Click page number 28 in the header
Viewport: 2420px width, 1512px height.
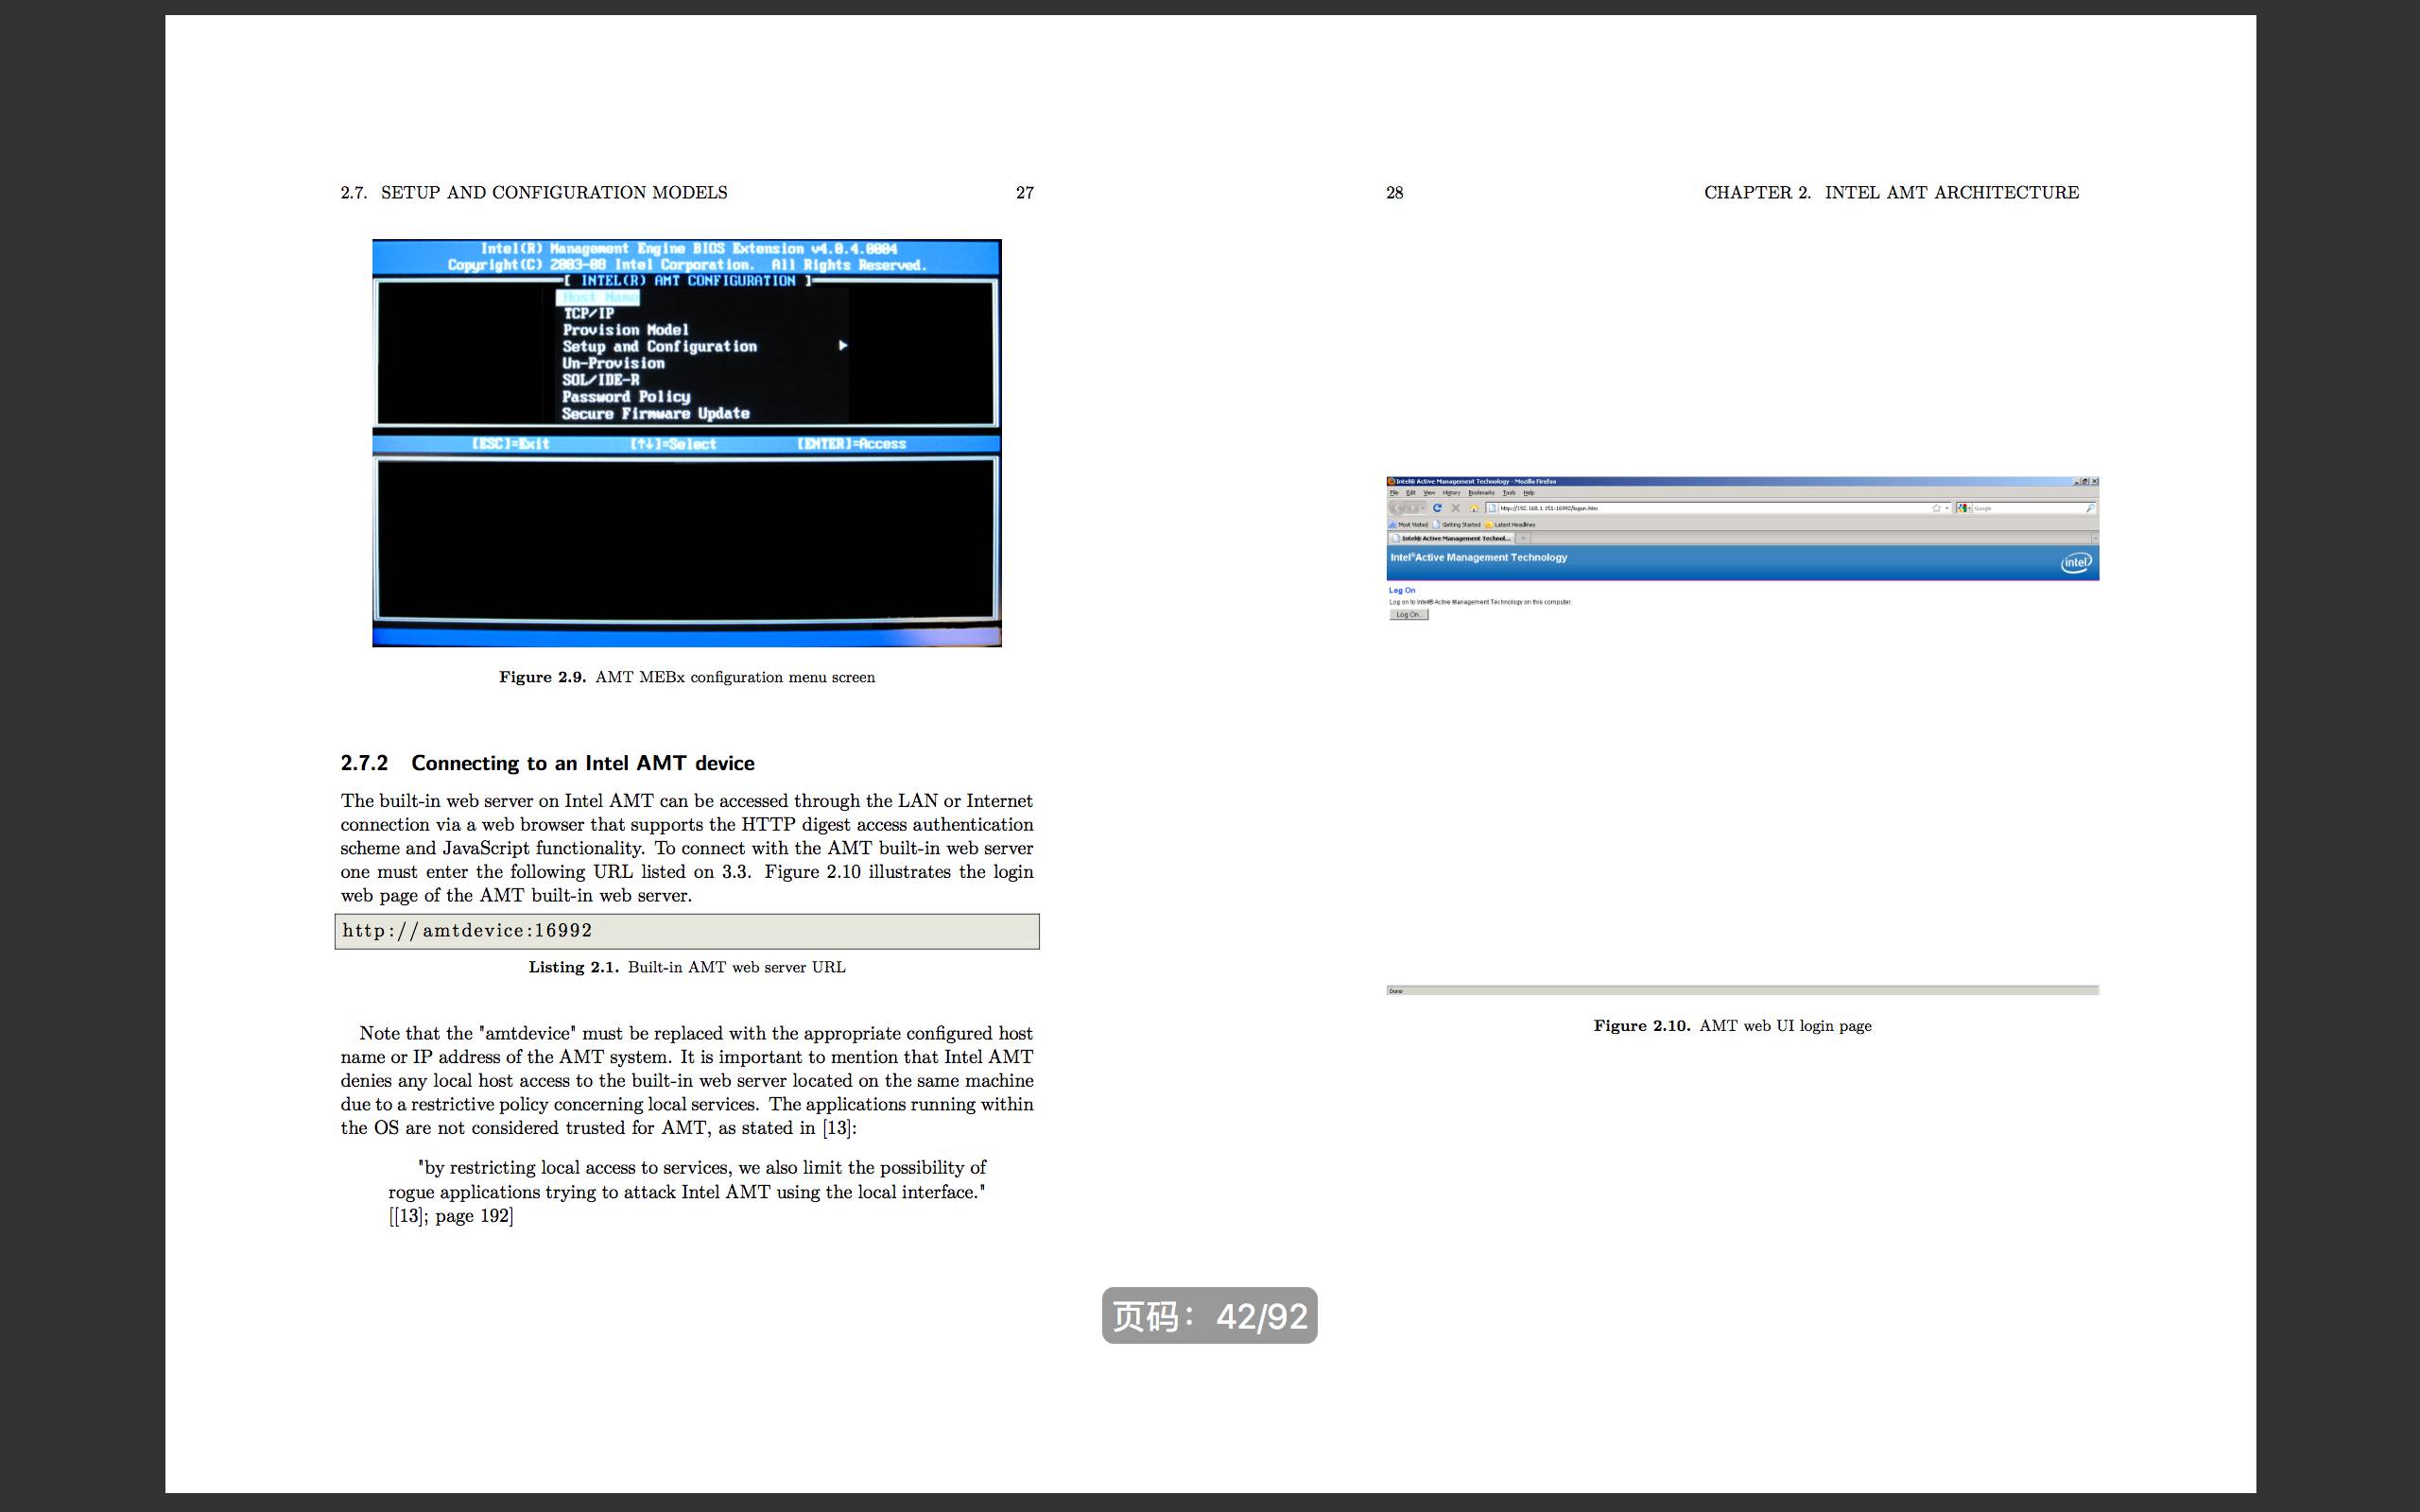point(1394,192)
